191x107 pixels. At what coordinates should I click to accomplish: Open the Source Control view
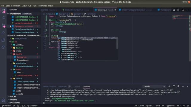(3, 25)
